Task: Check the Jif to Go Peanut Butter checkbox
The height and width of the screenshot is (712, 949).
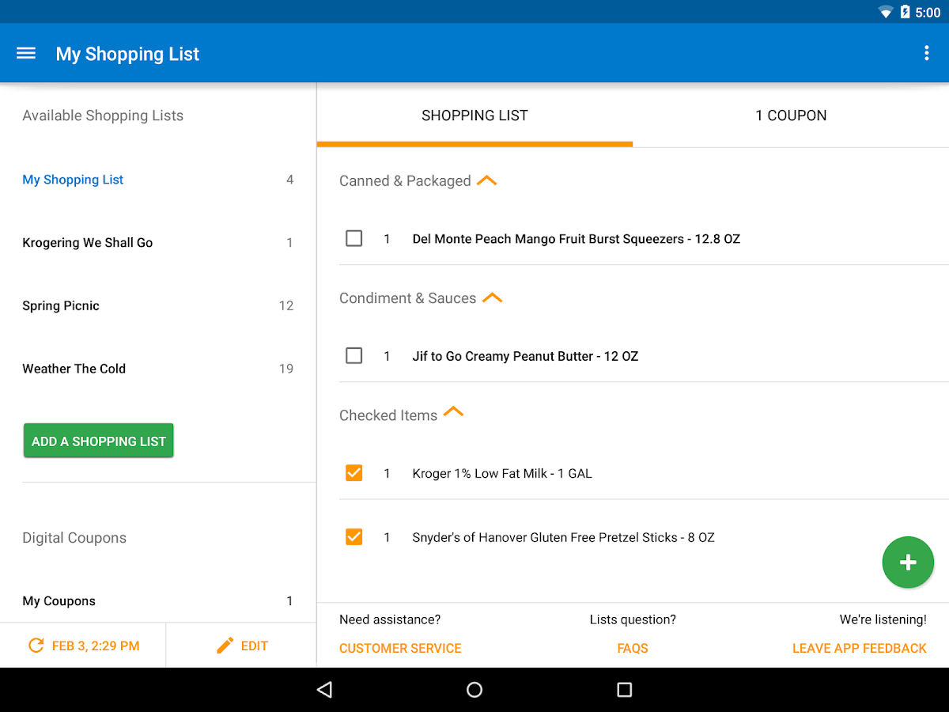Action: click(354, 356)
